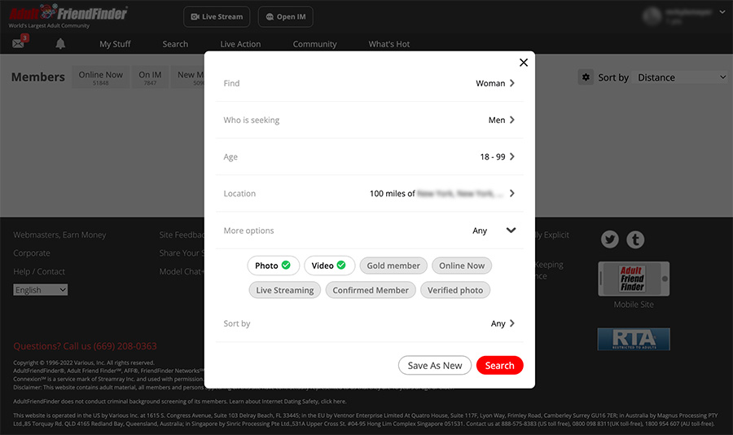This screenshot has height=435, width=733.
Task: Switch to the Online Now tab
Action: (100, 77)
